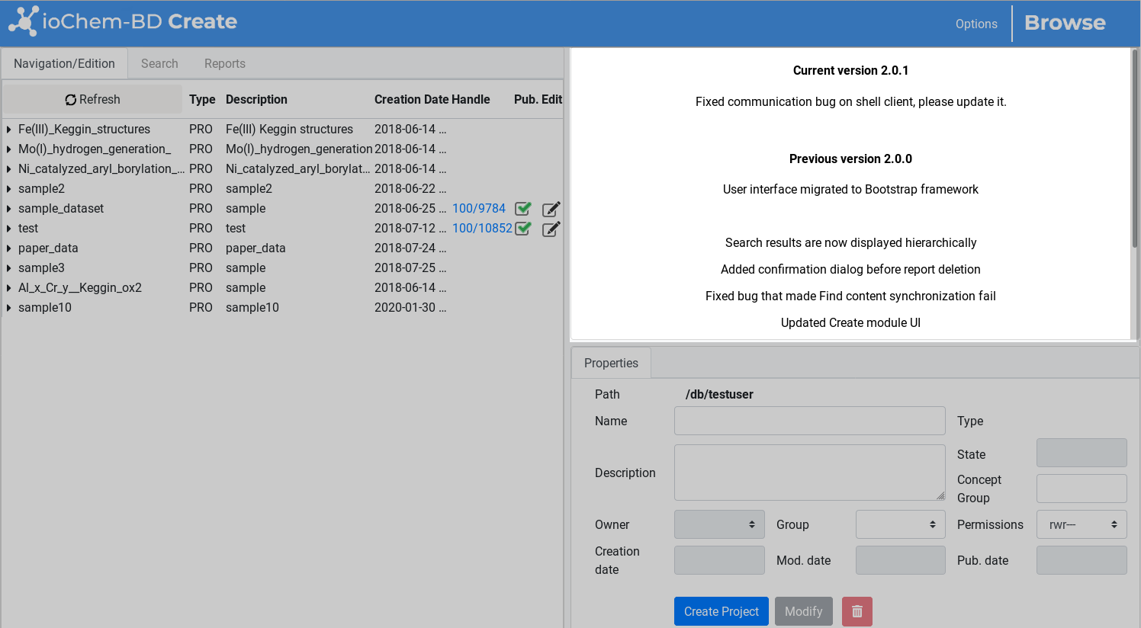Expand the sample_dataset project
1141x628 pixels.
pyautogui.click(x=8, y=209)
